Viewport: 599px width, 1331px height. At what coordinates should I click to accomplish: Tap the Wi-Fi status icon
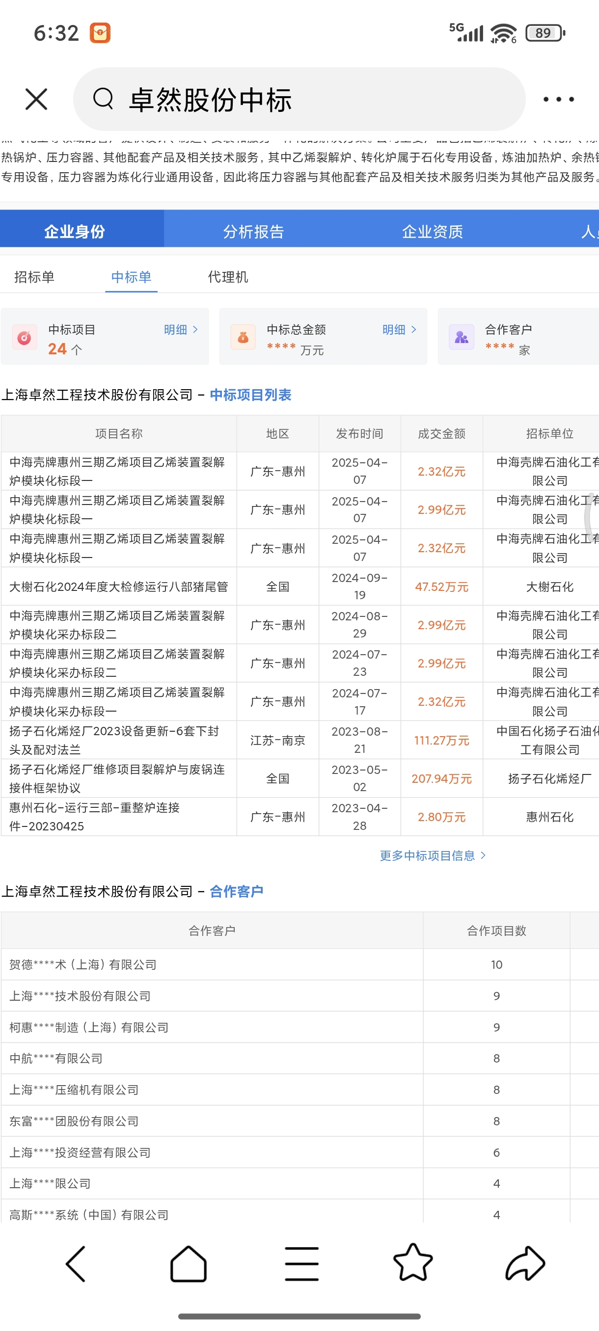tap(503, 33)
